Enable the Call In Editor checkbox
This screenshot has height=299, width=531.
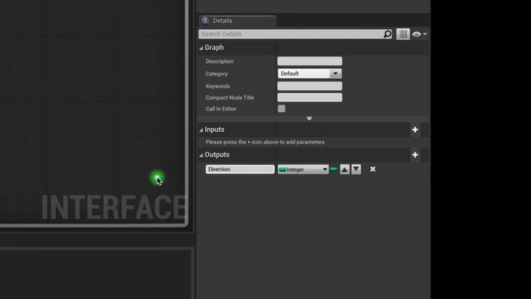coord(281,109)
